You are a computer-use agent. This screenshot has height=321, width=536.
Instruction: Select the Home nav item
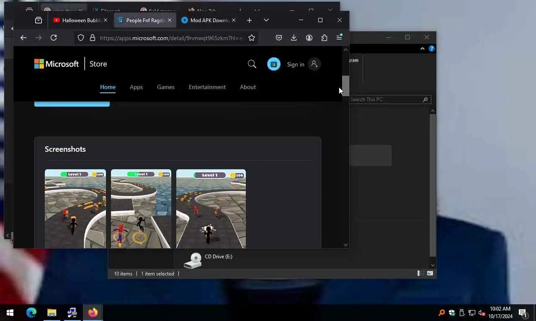pyautogui.click(x=108, y=87)
